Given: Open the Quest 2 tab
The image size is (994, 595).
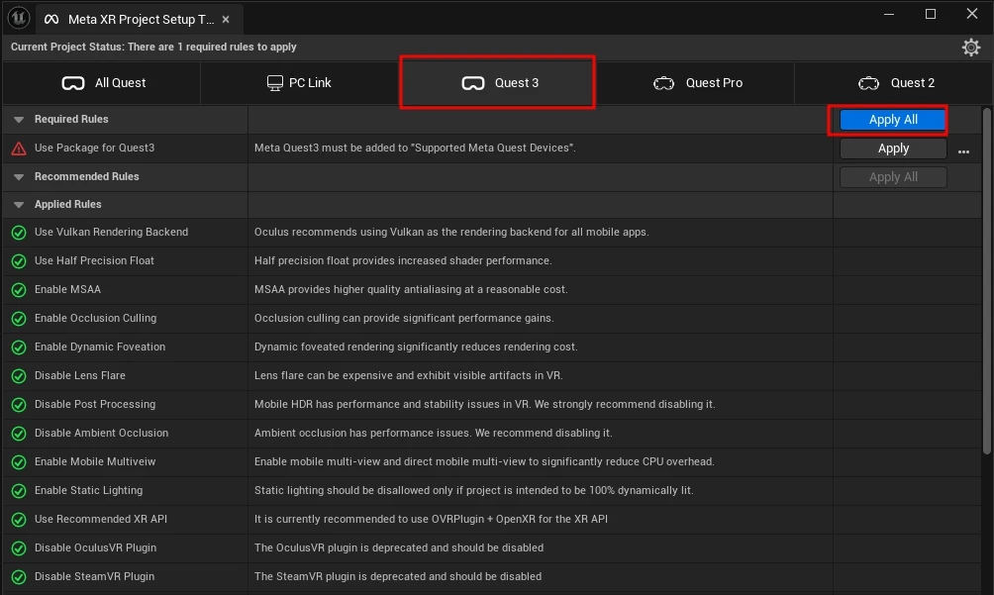Looking at the screenshot, I should click(x=894, y=83).
